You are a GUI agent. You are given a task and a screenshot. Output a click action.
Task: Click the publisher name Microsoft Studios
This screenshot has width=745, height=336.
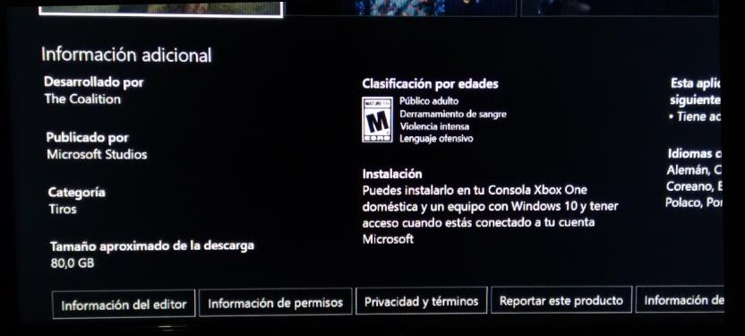tap(97, 154)
